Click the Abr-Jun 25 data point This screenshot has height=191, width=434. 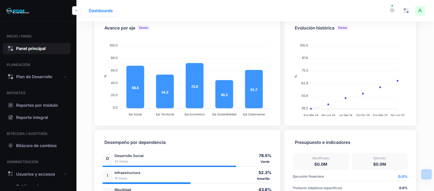[397, 81]
